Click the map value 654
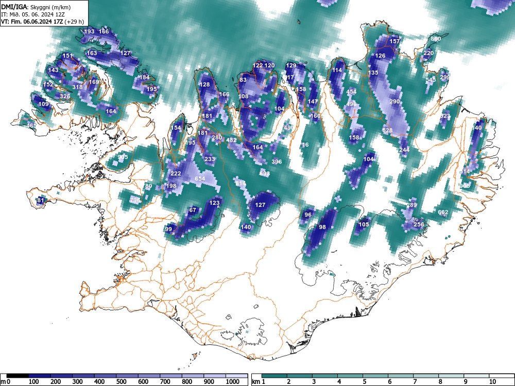515x386 pixels. (x=200, y=179)
